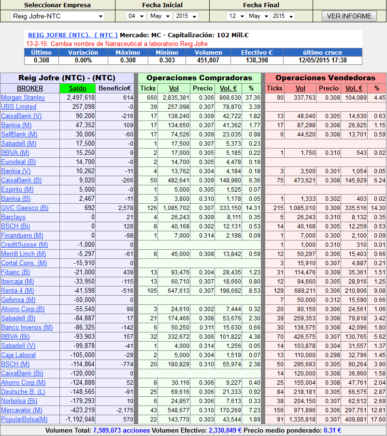This screenshot has height=436, width=387.
Task: Open the Morgan Stanley broker link
Action: tap(23, 97)
